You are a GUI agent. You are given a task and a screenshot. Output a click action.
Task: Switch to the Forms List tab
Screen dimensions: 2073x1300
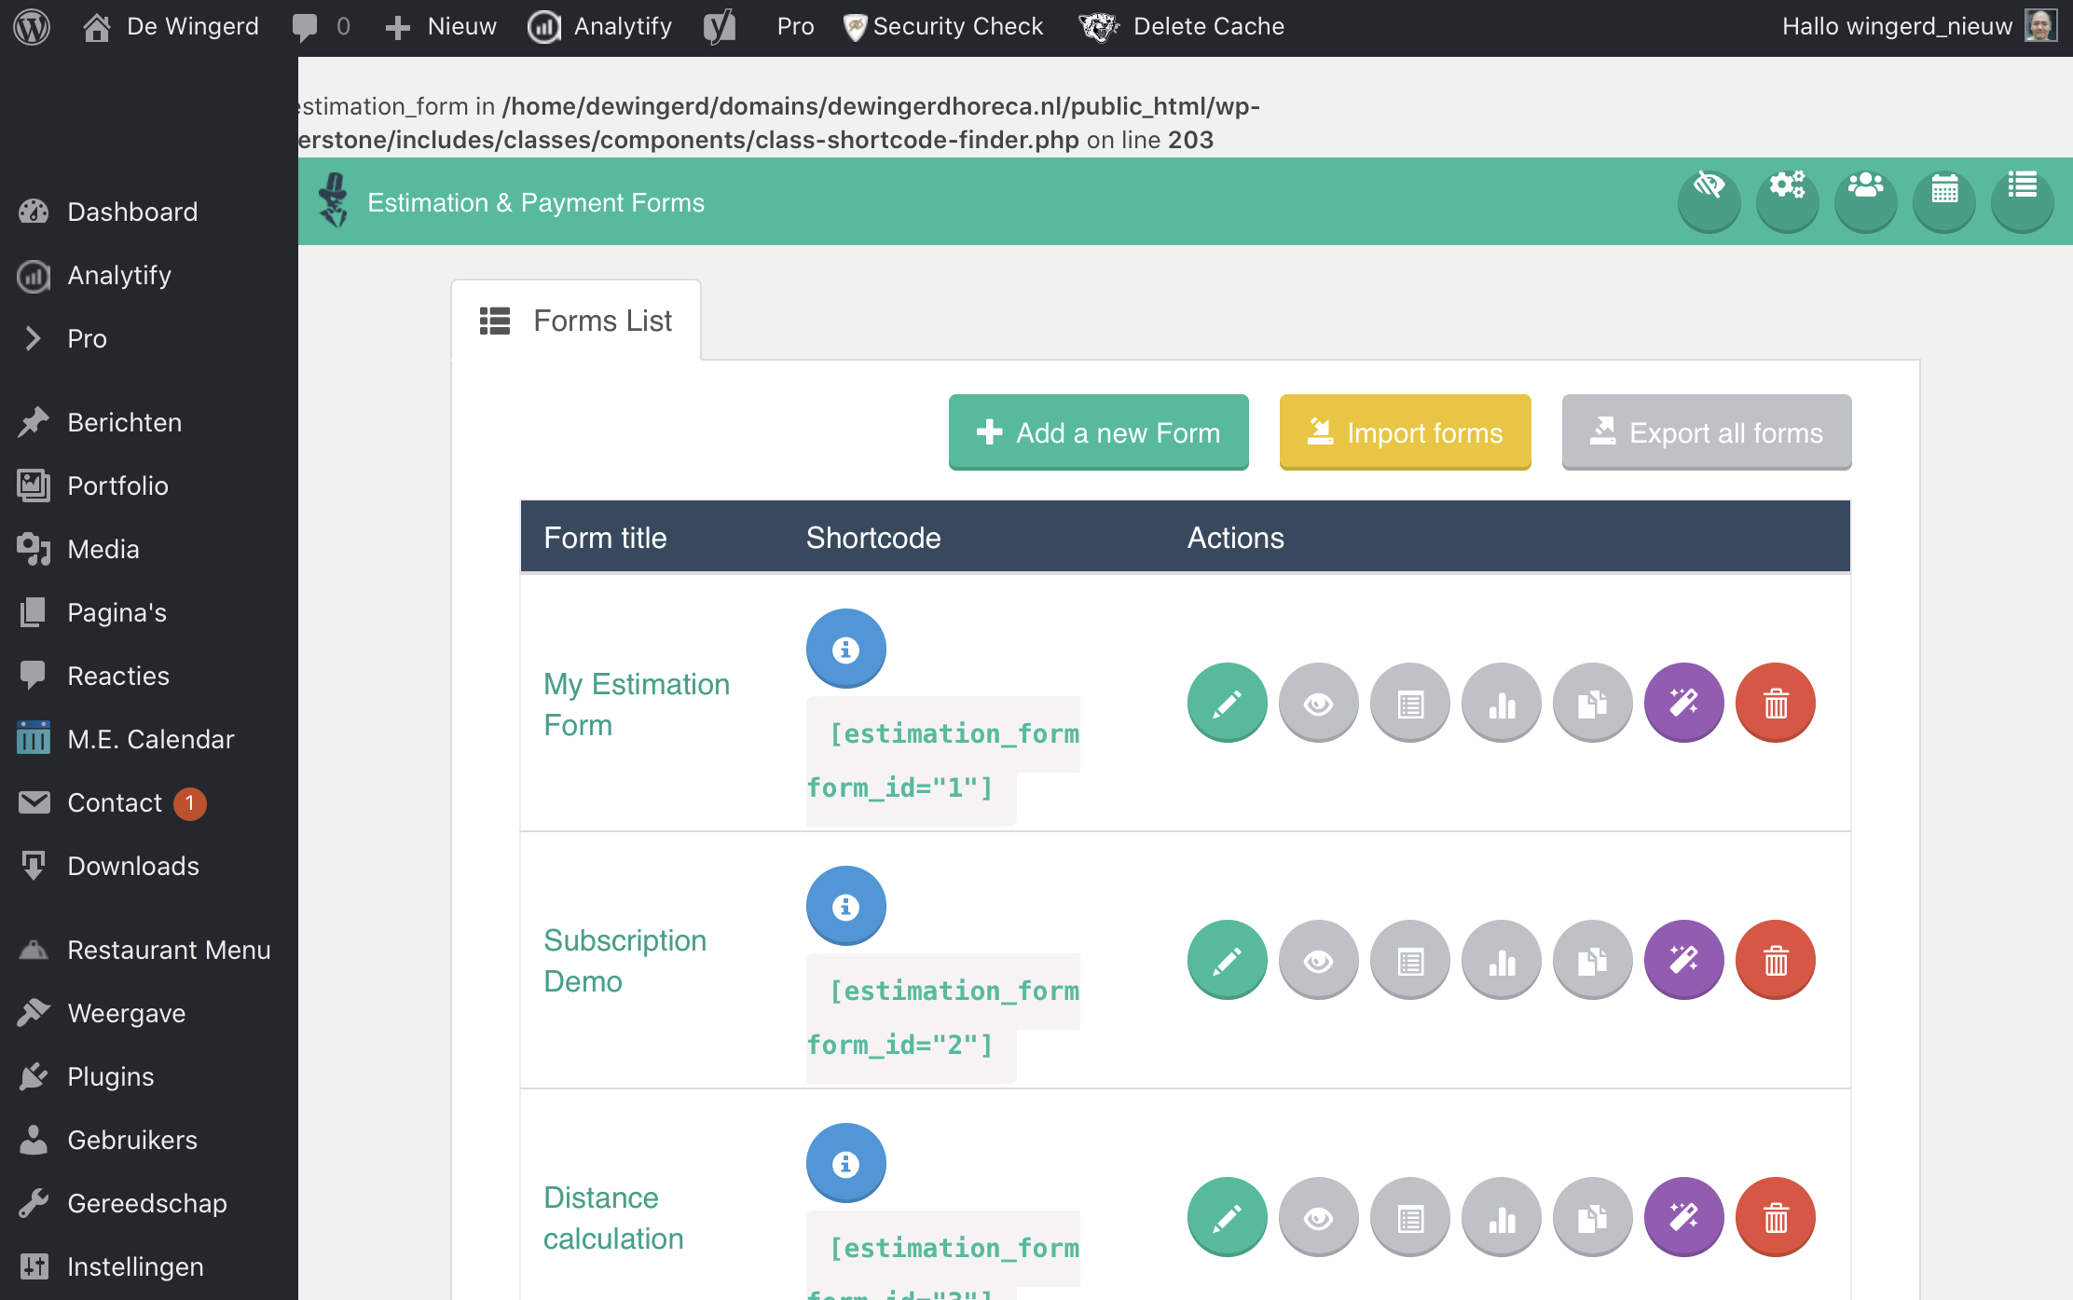coord(576,321)
